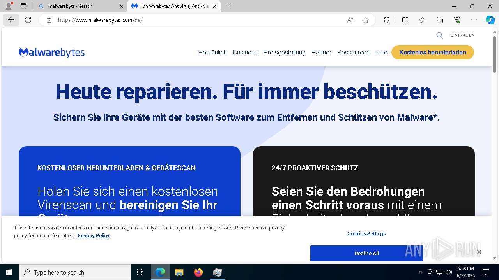Viewport: 499px width, 280px height.
Task: Launch Firefox from the taskbar
Action: [198, 272]
